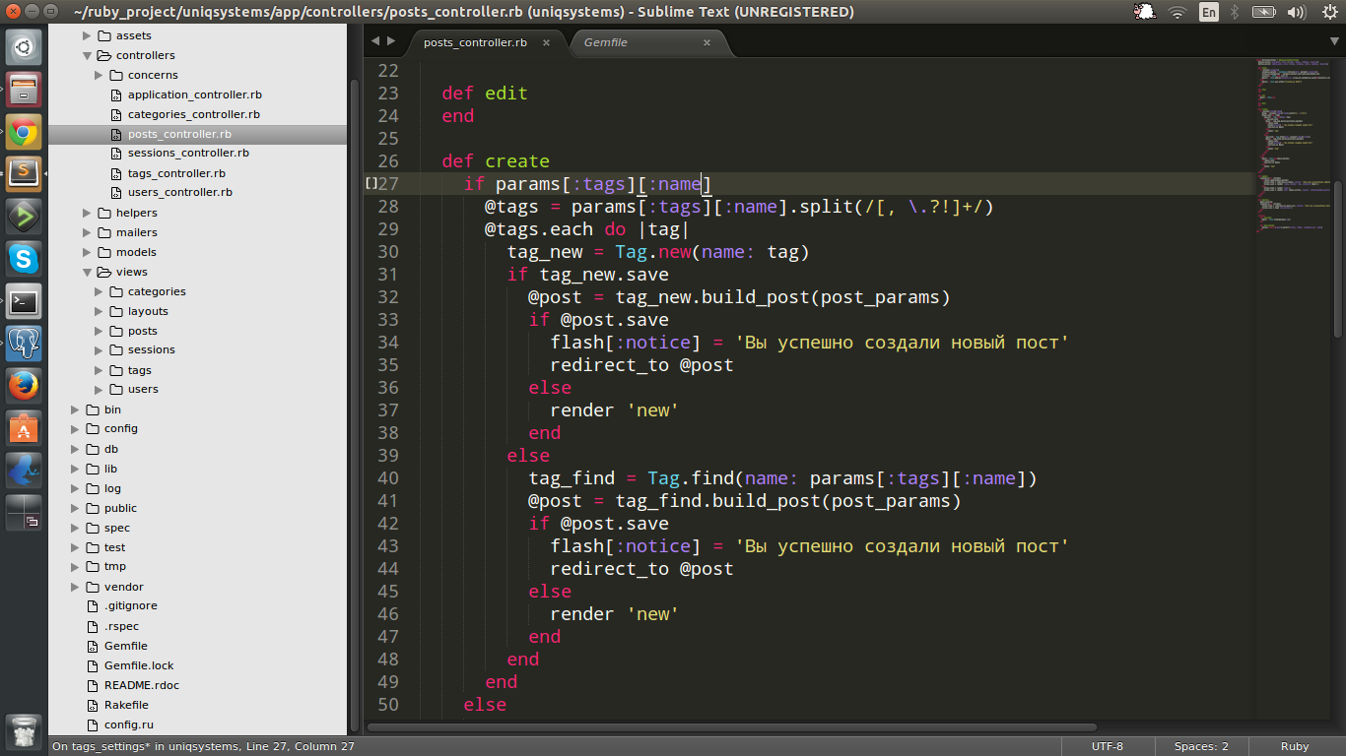Open .gitignore file in sidebar
This screenshot has height=756, width=1346.
click(130, 606)
